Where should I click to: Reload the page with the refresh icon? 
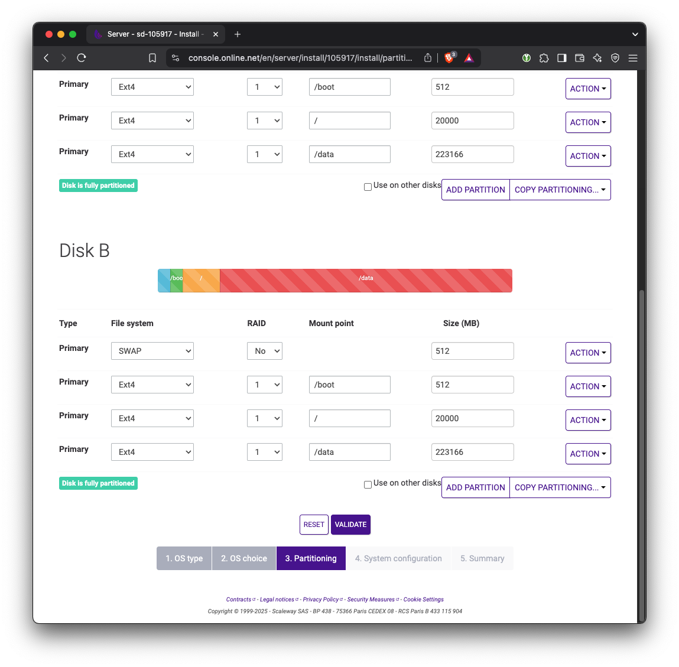point(82,58)
